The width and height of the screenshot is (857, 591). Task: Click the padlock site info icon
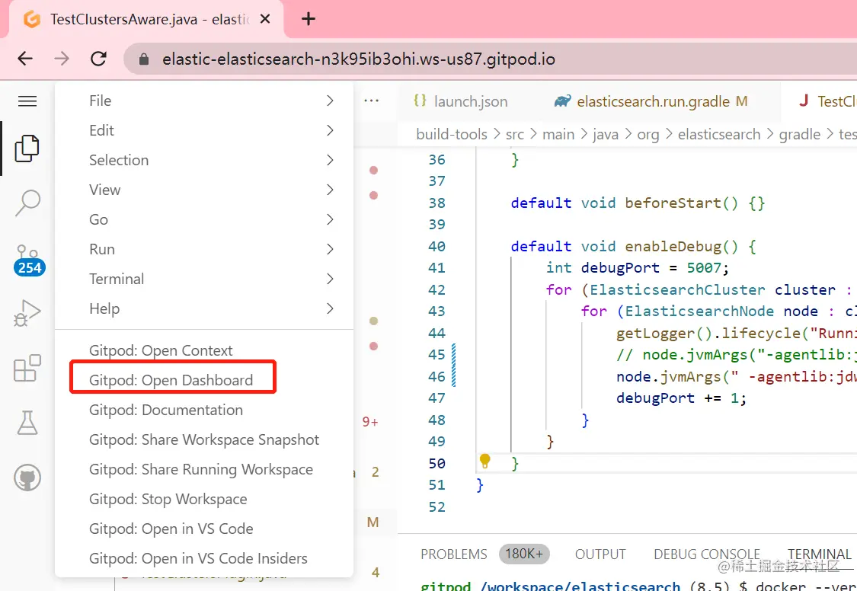pyautogui.click(x=144, y=59)
